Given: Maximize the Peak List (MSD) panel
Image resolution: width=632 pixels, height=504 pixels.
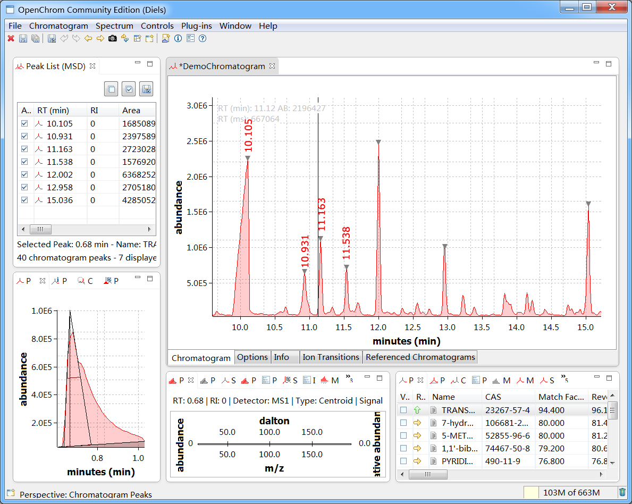Looking at the screenshot, I should click(150, 64).
